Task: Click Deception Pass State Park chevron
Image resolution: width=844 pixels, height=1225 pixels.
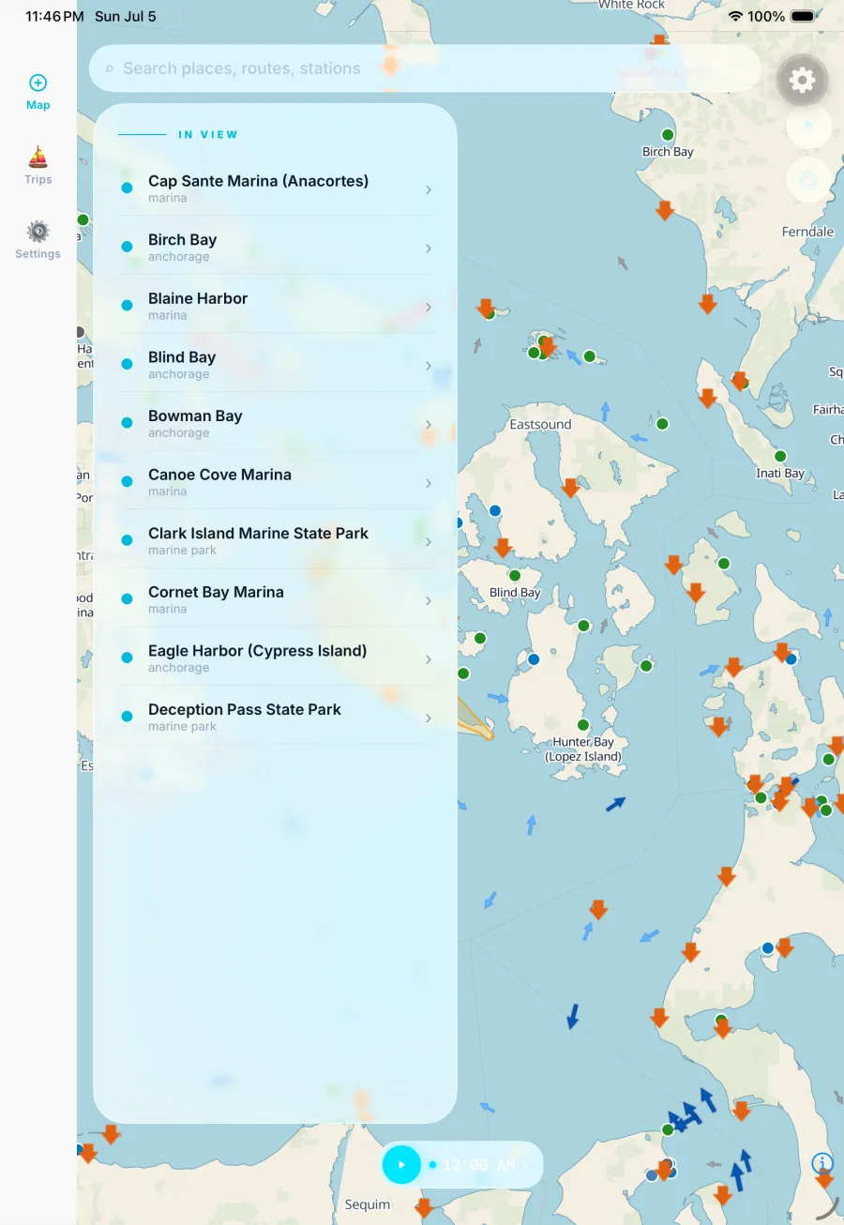Action: (x=429, y=718)
